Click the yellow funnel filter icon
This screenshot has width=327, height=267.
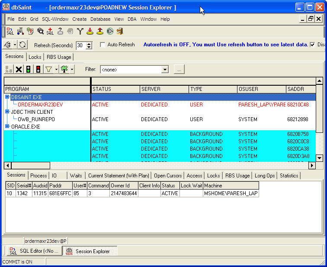tap(48, 69)
